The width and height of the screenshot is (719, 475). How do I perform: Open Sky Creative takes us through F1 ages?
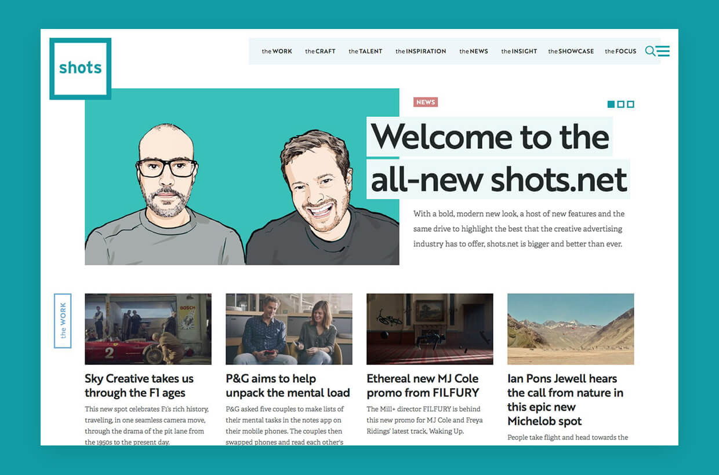point(139,386)
